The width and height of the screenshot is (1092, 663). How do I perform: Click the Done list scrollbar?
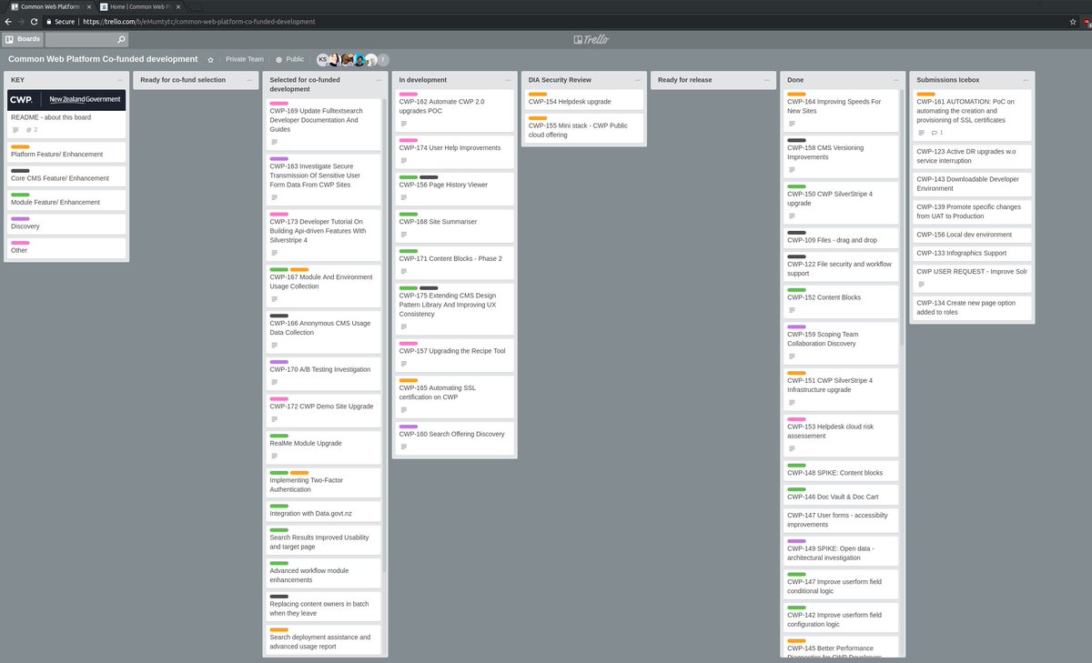(901, 217)
